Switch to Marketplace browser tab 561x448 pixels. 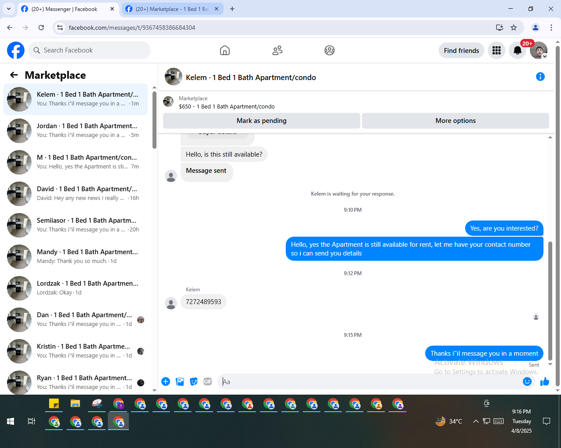pyautogui.click(x=172, y=9)
